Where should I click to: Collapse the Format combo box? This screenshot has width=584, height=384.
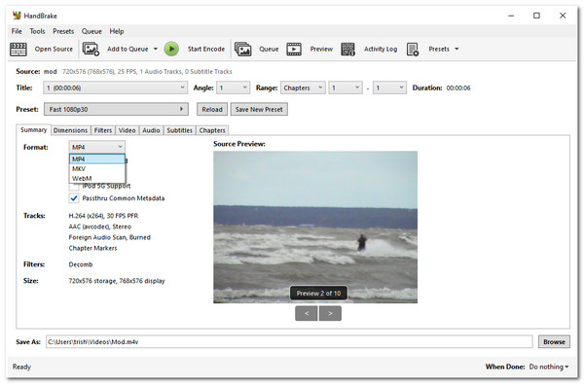click(96, 147)
